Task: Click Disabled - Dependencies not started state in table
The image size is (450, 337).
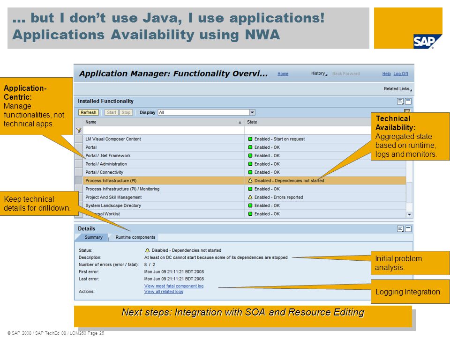Action: (289, 181)
